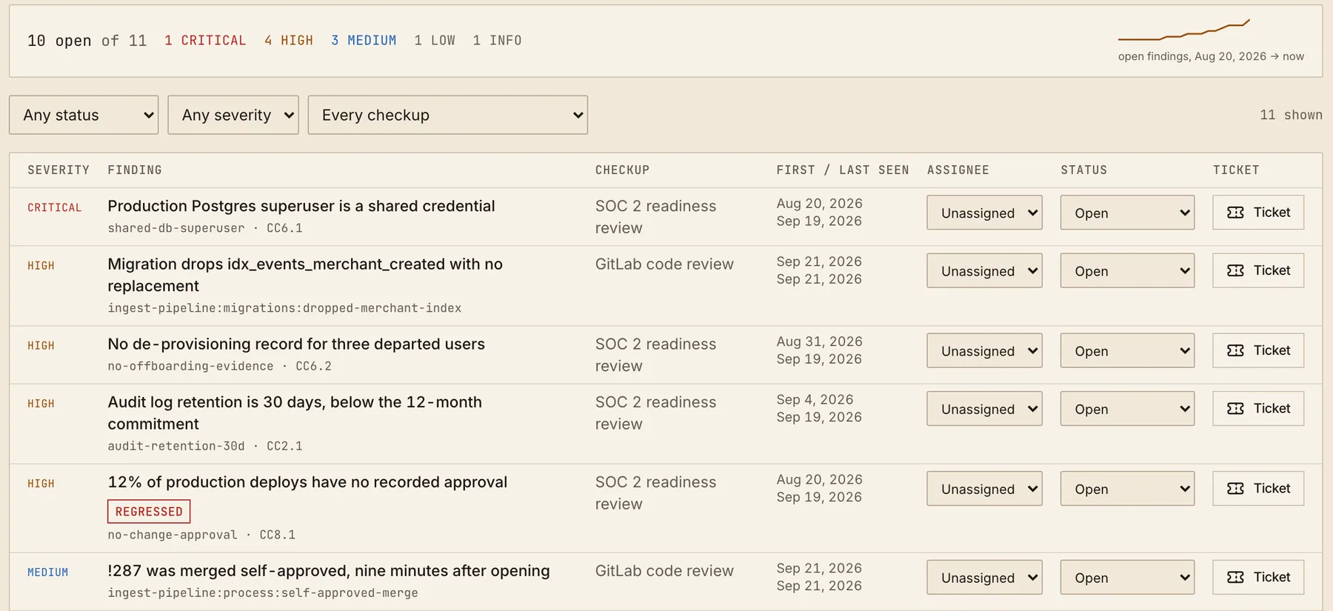Set status for production deploys approval finding
The image size is (1333, 611).
pyautogui.click(x=1127, y=488)
